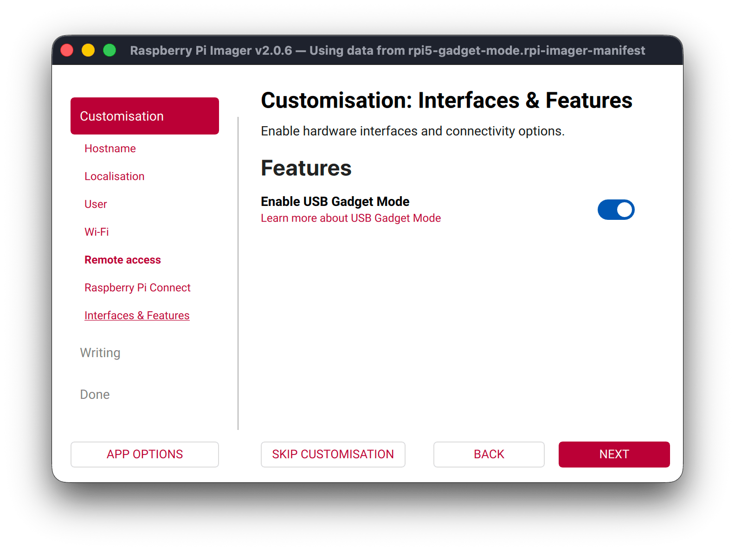Click the Done step in the sidebar
The image size is (735, 551).
(95, 394)
